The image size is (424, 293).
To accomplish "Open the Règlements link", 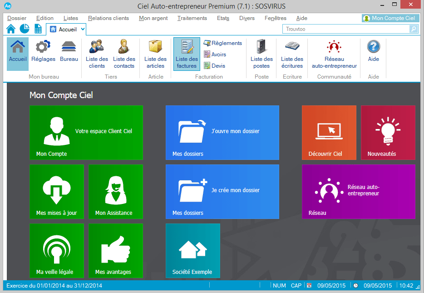I will pos(223,43).
